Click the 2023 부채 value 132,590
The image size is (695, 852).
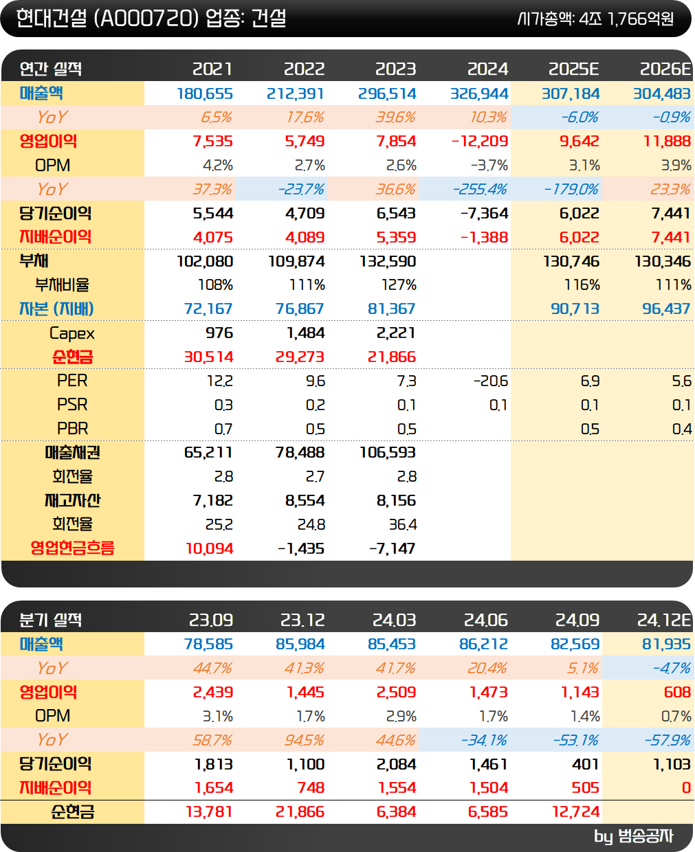click(388, 262)
